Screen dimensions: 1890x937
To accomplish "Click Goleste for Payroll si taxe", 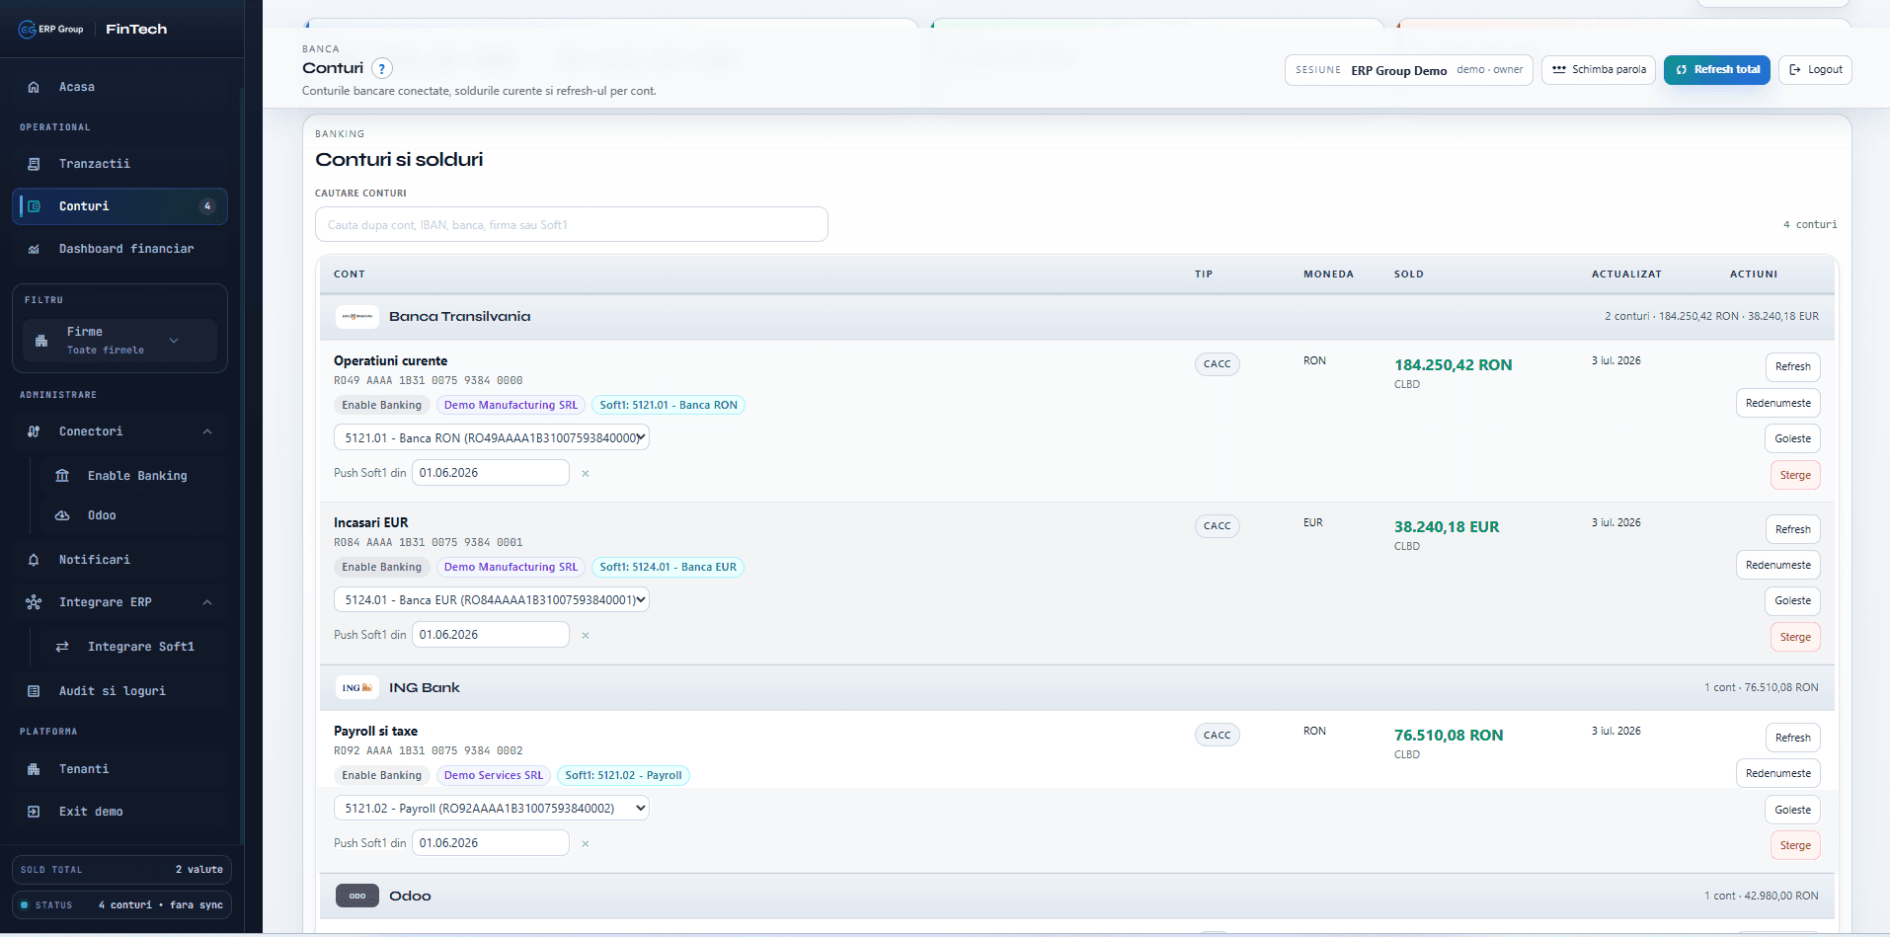I will pos(1792,810).
